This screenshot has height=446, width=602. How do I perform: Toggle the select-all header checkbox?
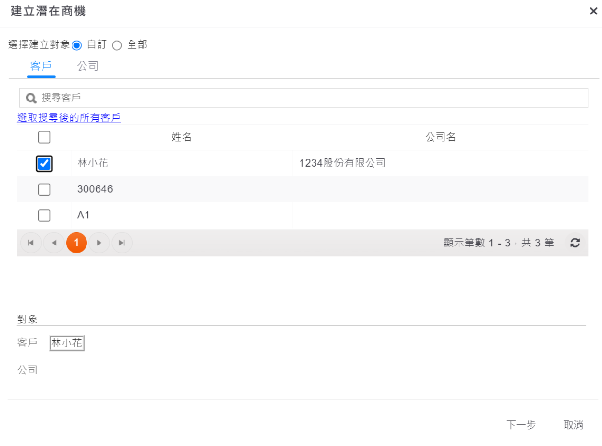click(44, 138)
